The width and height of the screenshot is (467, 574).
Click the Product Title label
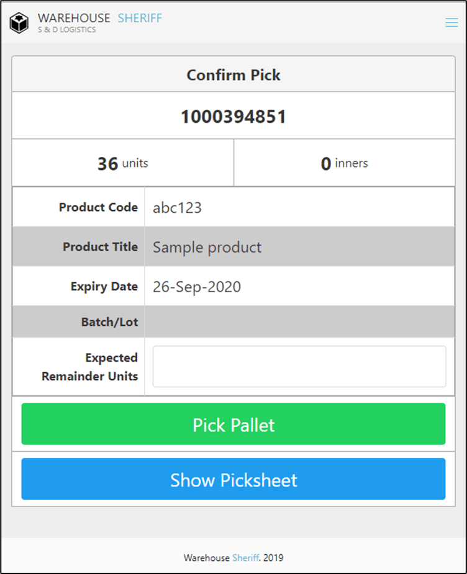tap(100, 247)
